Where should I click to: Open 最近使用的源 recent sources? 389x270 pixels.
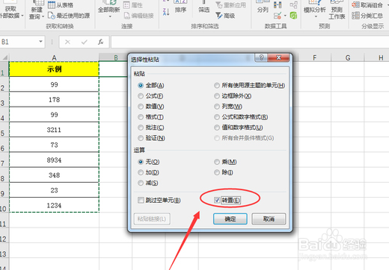69,16
